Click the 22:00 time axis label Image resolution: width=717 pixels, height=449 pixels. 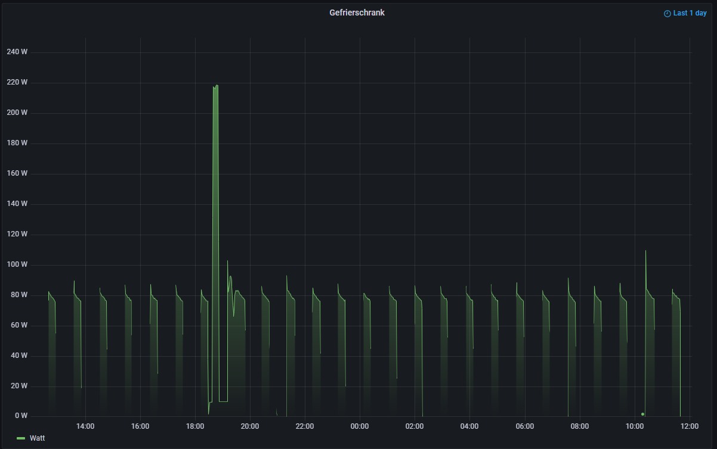[305, 426]
